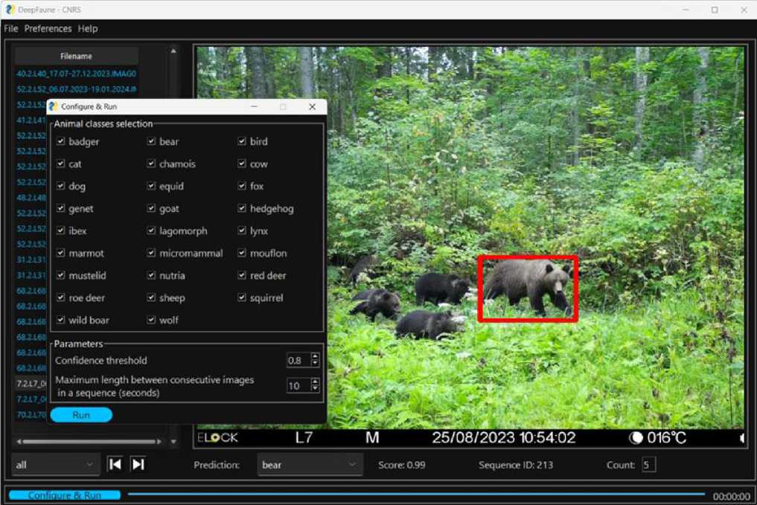Viewport: 757px width, 505px height.
Task: Toggle the mouflon checkbox
Action: tap(242, 253)
